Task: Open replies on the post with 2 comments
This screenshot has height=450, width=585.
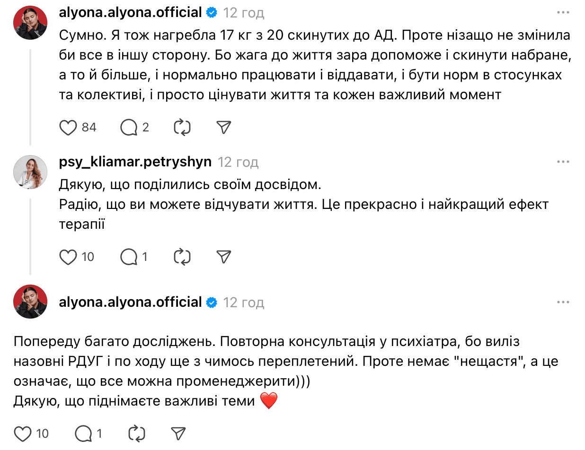Action: point(129,127)
